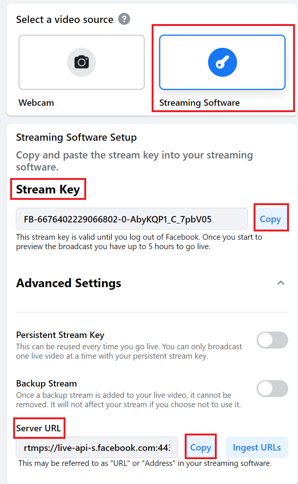298x484 pixels.
Task: Copy the server URL
Action: 201,447
